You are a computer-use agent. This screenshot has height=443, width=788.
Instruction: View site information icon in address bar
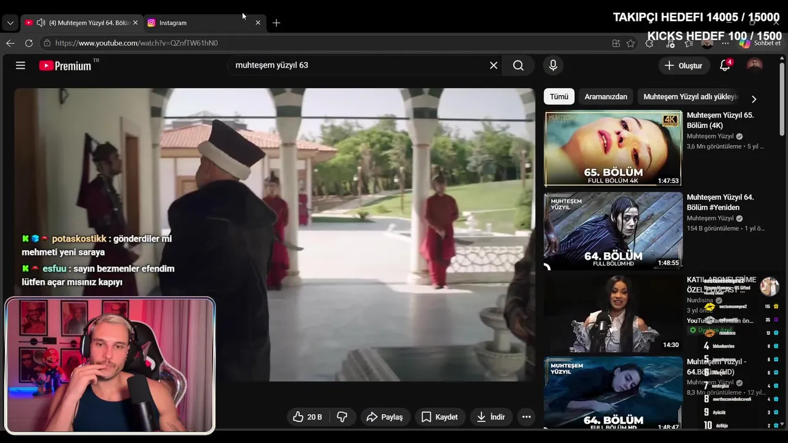[x=47, y=43]
